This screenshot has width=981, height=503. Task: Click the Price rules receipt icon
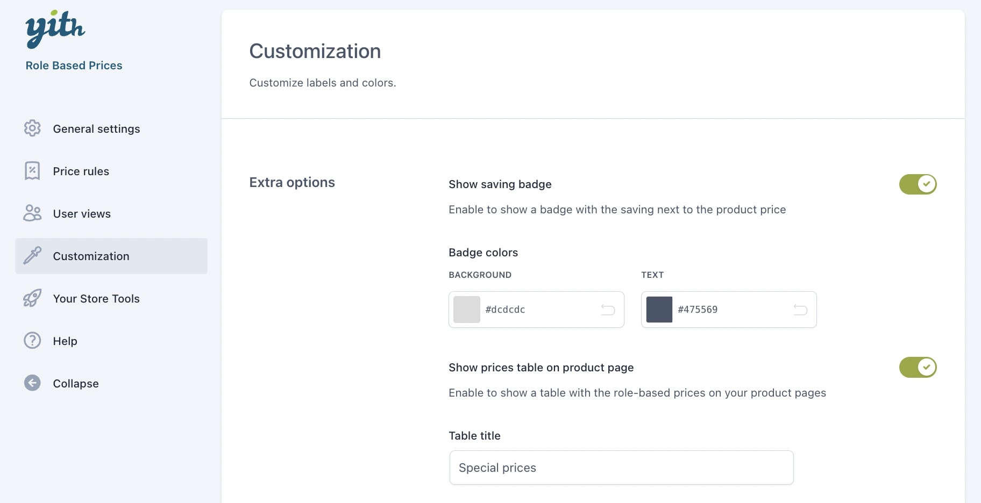pyautogui.click(x=32, y=171)
